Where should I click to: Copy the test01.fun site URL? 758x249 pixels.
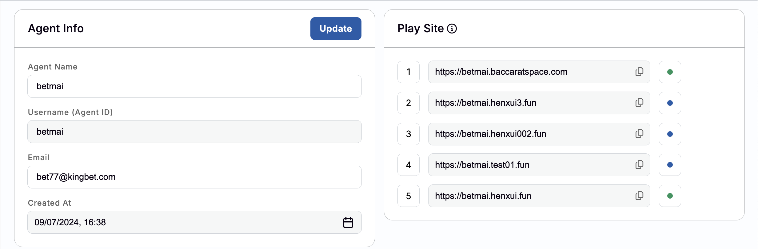(639, 165)
